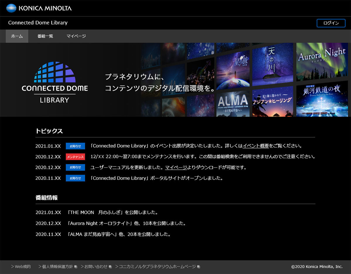Open the 個人情報保護方針 footer link
Viewport: 351px width, 274px height.
56,267
